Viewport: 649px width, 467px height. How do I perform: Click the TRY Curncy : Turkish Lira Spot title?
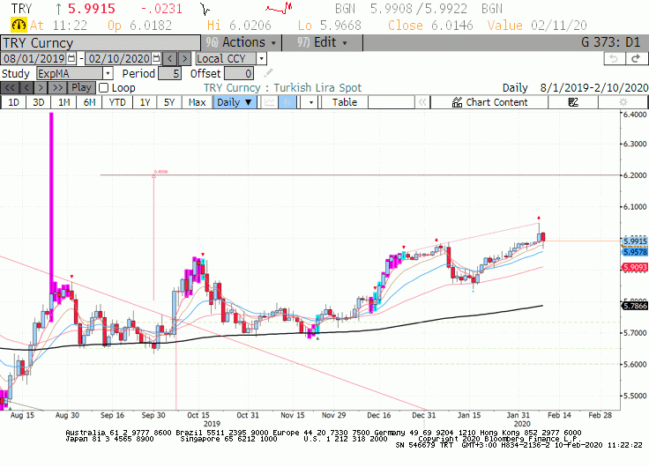point(282,88)
